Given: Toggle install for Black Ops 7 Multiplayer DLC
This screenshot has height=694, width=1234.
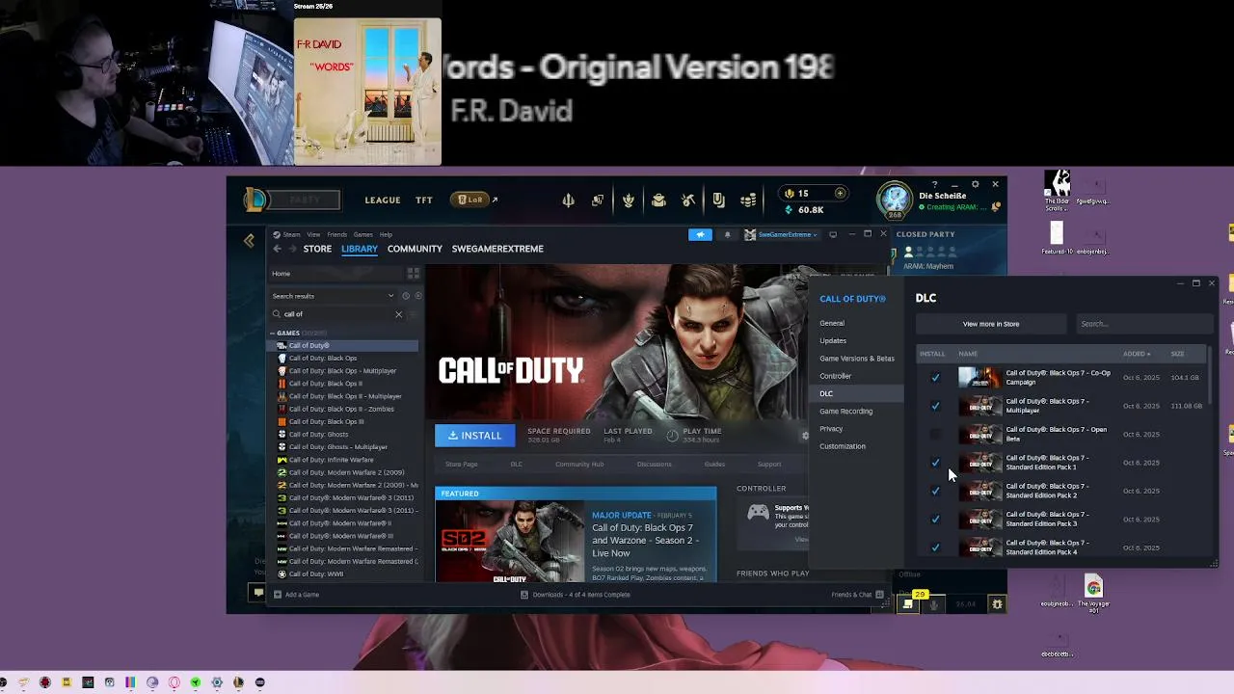Looking at the screenshot, I should 935,406.
